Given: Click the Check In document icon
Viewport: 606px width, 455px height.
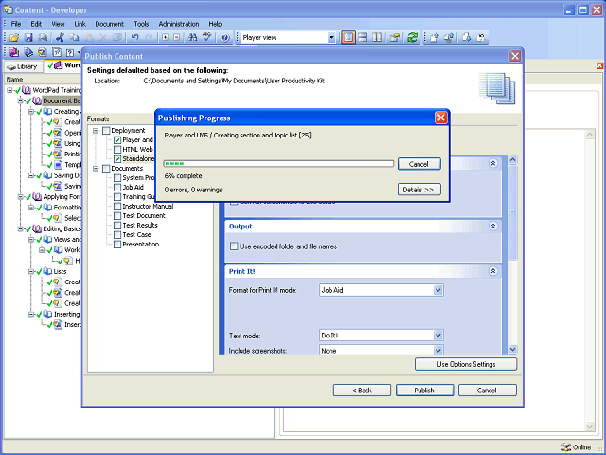Looking at the screenshot, I should pyautogui.click(x=435, y=38).
